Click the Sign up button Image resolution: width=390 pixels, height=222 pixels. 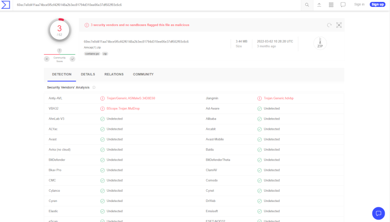click(x=377, y=4)
